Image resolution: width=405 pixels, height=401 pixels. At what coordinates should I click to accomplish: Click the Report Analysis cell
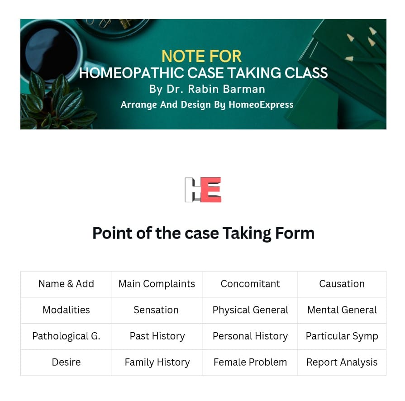coord(342,363)
